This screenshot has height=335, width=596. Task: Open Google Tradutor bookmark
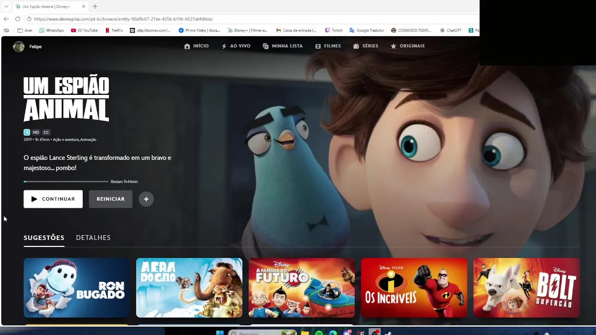pos(367,30)
